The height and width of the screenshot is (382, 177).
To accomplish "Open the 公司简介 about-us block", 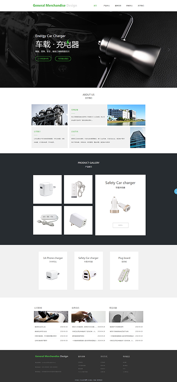I will click(x=50, y=138).
